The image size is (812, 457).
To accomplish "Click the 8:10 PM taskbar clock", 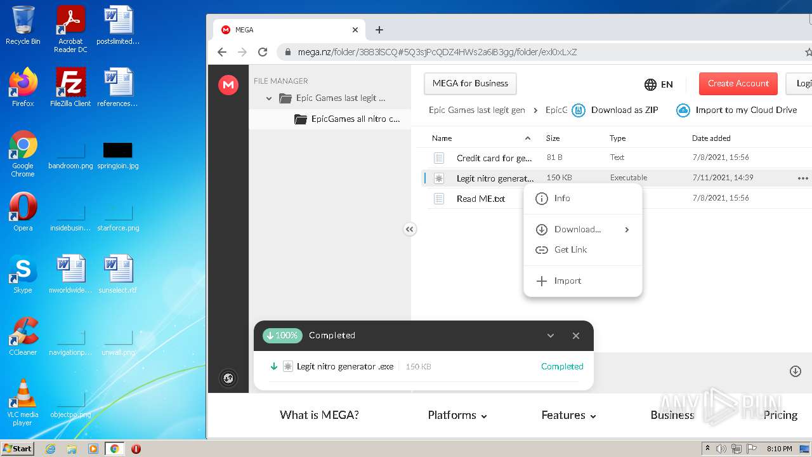I will (780, 449).
